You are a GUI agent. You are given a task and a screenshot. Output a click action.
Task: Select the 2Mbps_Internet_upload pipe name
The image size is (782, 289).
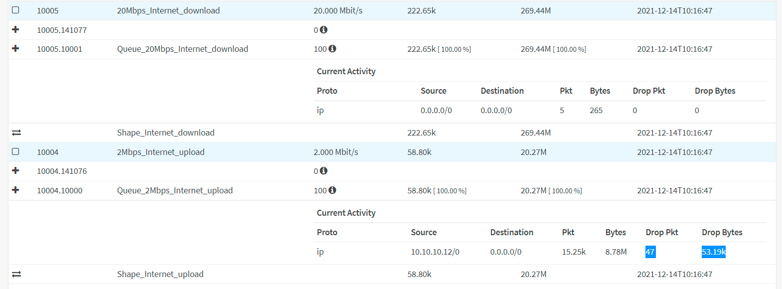tap(160, 152)
